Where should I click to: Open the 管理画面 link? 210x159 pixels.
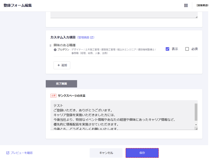83,38
